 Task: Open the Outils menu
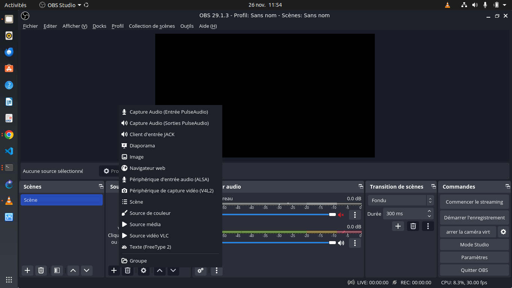(187, 26)
